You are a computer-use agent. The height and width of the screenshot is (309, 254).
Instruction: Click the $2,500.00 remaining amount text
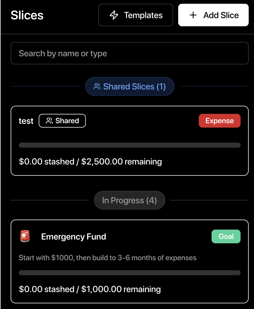point(121,162)
